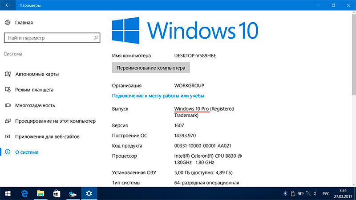Open Режим планшета section
356x200 pixels.
point(34,90)
